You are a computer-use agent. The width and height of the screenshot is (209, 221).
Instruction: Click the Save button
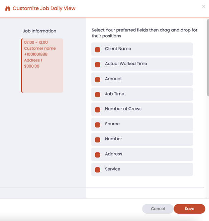tap(189, 209)
